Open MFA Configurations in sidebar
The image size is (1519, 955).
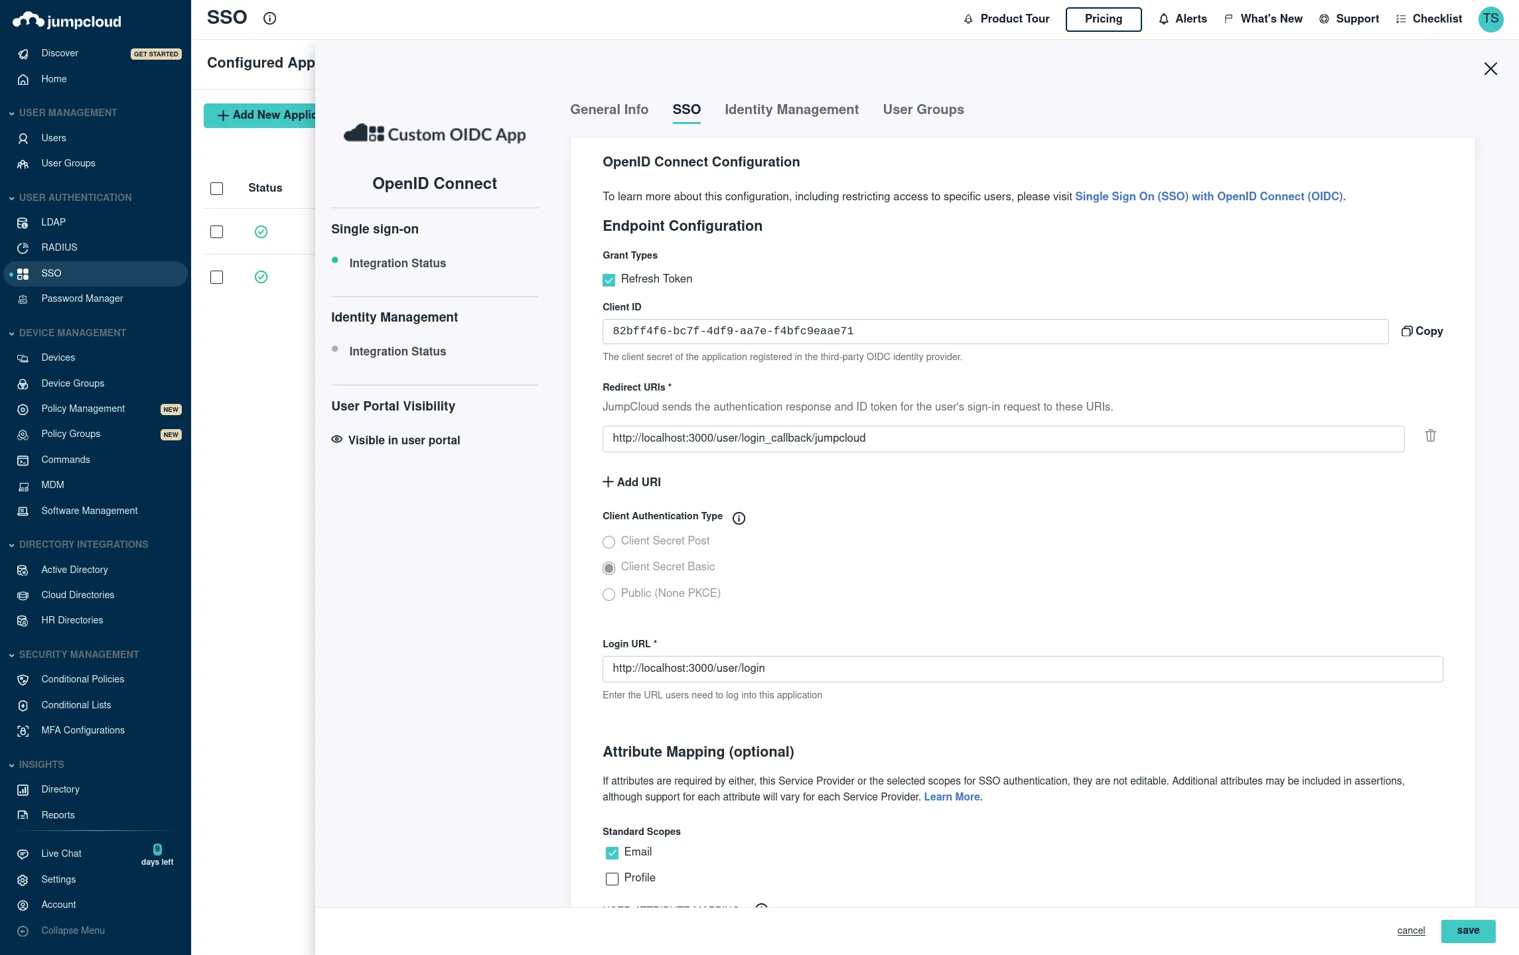[83, 730]
